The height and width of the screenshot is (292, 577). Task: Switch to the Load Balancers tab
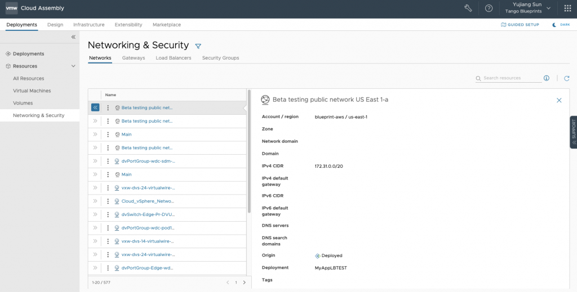point(173,58)
